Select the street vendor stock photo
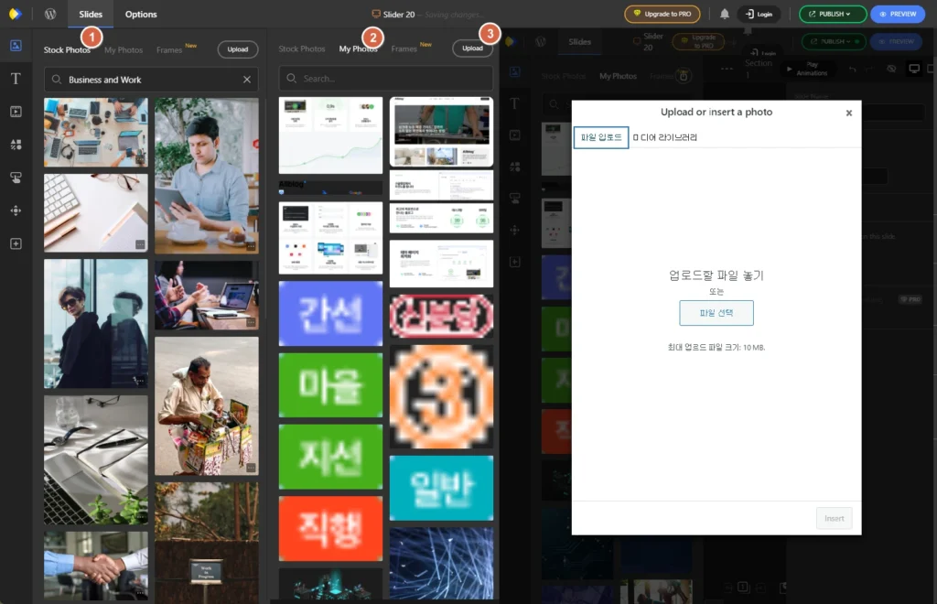The image size is (937, 604). (x=207, y=405)
